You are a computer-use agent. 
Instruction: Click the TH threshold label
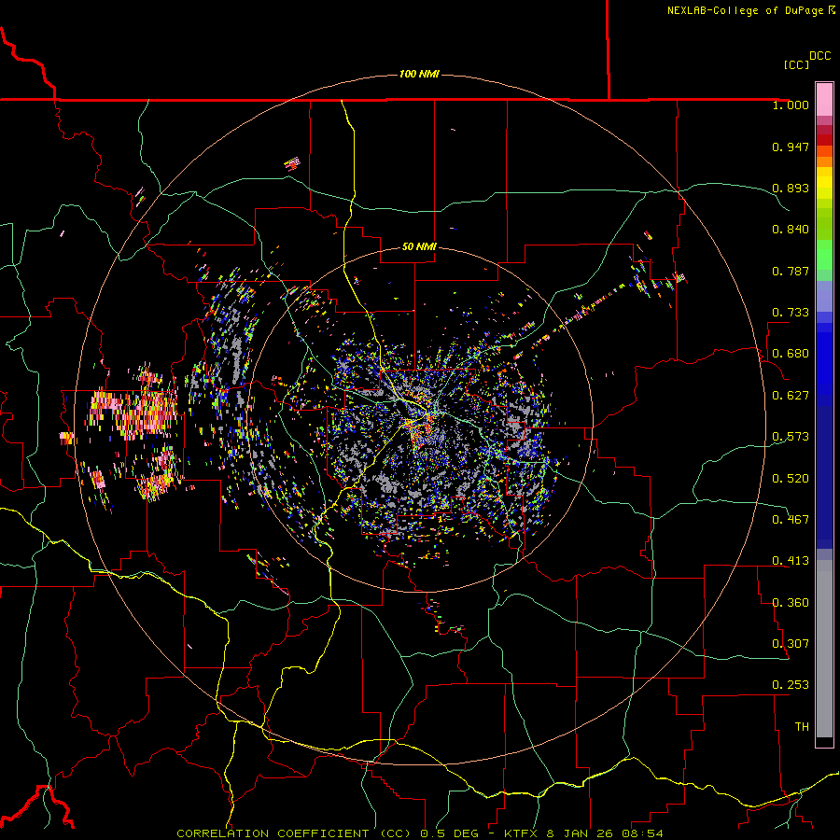(x=802, y=727)
